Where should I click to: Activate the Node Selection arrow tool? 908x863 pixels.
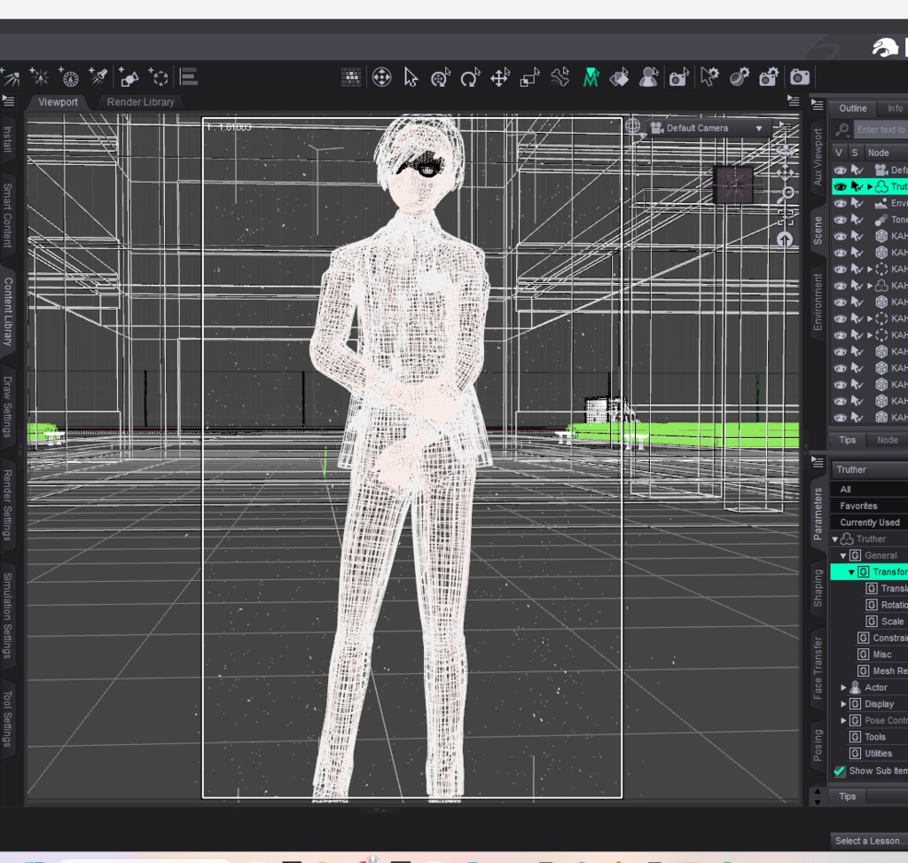tap(411, 77)
